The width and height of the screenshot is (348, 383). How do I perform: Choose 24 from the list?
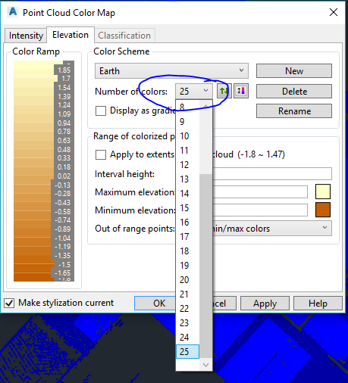pyautogui.click(x=187, y=338)
